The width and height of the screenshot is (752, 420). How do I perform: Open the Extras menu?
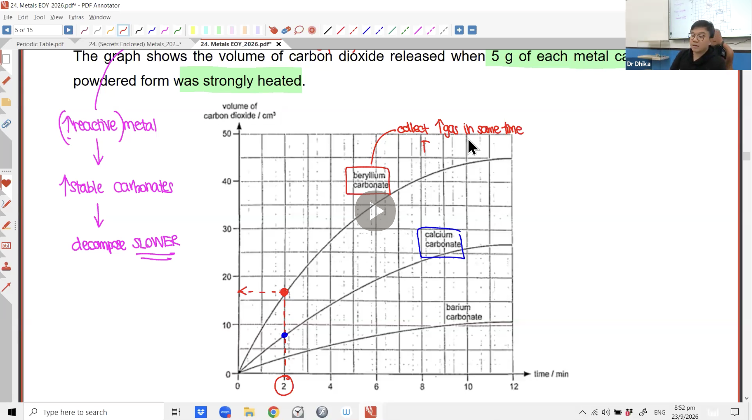(76, 17)
